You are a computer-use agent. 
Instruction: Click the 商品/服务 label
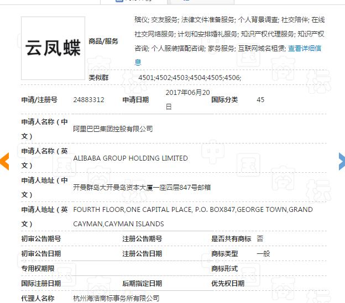click(x=103, y=41)
